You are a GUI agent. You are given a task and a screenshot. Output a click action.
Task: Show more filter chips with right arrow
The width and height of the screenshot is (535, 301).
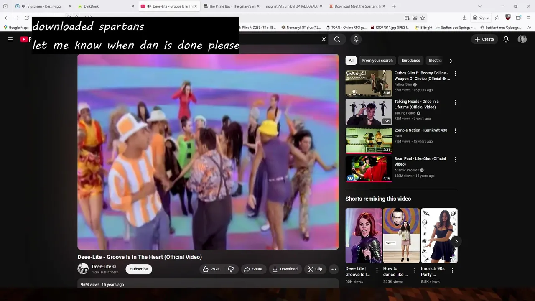(451, 61)
